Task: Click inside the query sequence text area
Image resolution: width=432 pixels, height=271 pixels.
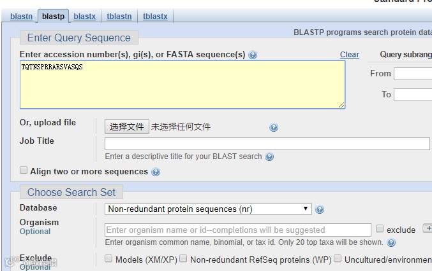Action: (x=182, y=85)
